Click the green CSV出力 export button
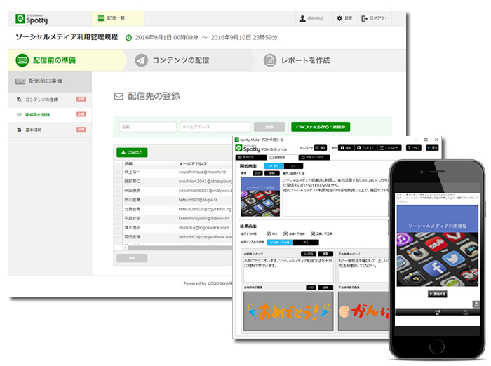The image size is (491, 366). (x=132, y=152)
